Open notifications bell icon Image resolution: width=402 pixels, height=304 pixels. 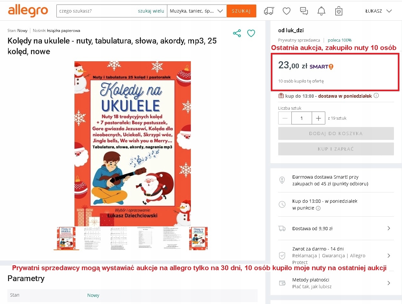pos(321,11)
